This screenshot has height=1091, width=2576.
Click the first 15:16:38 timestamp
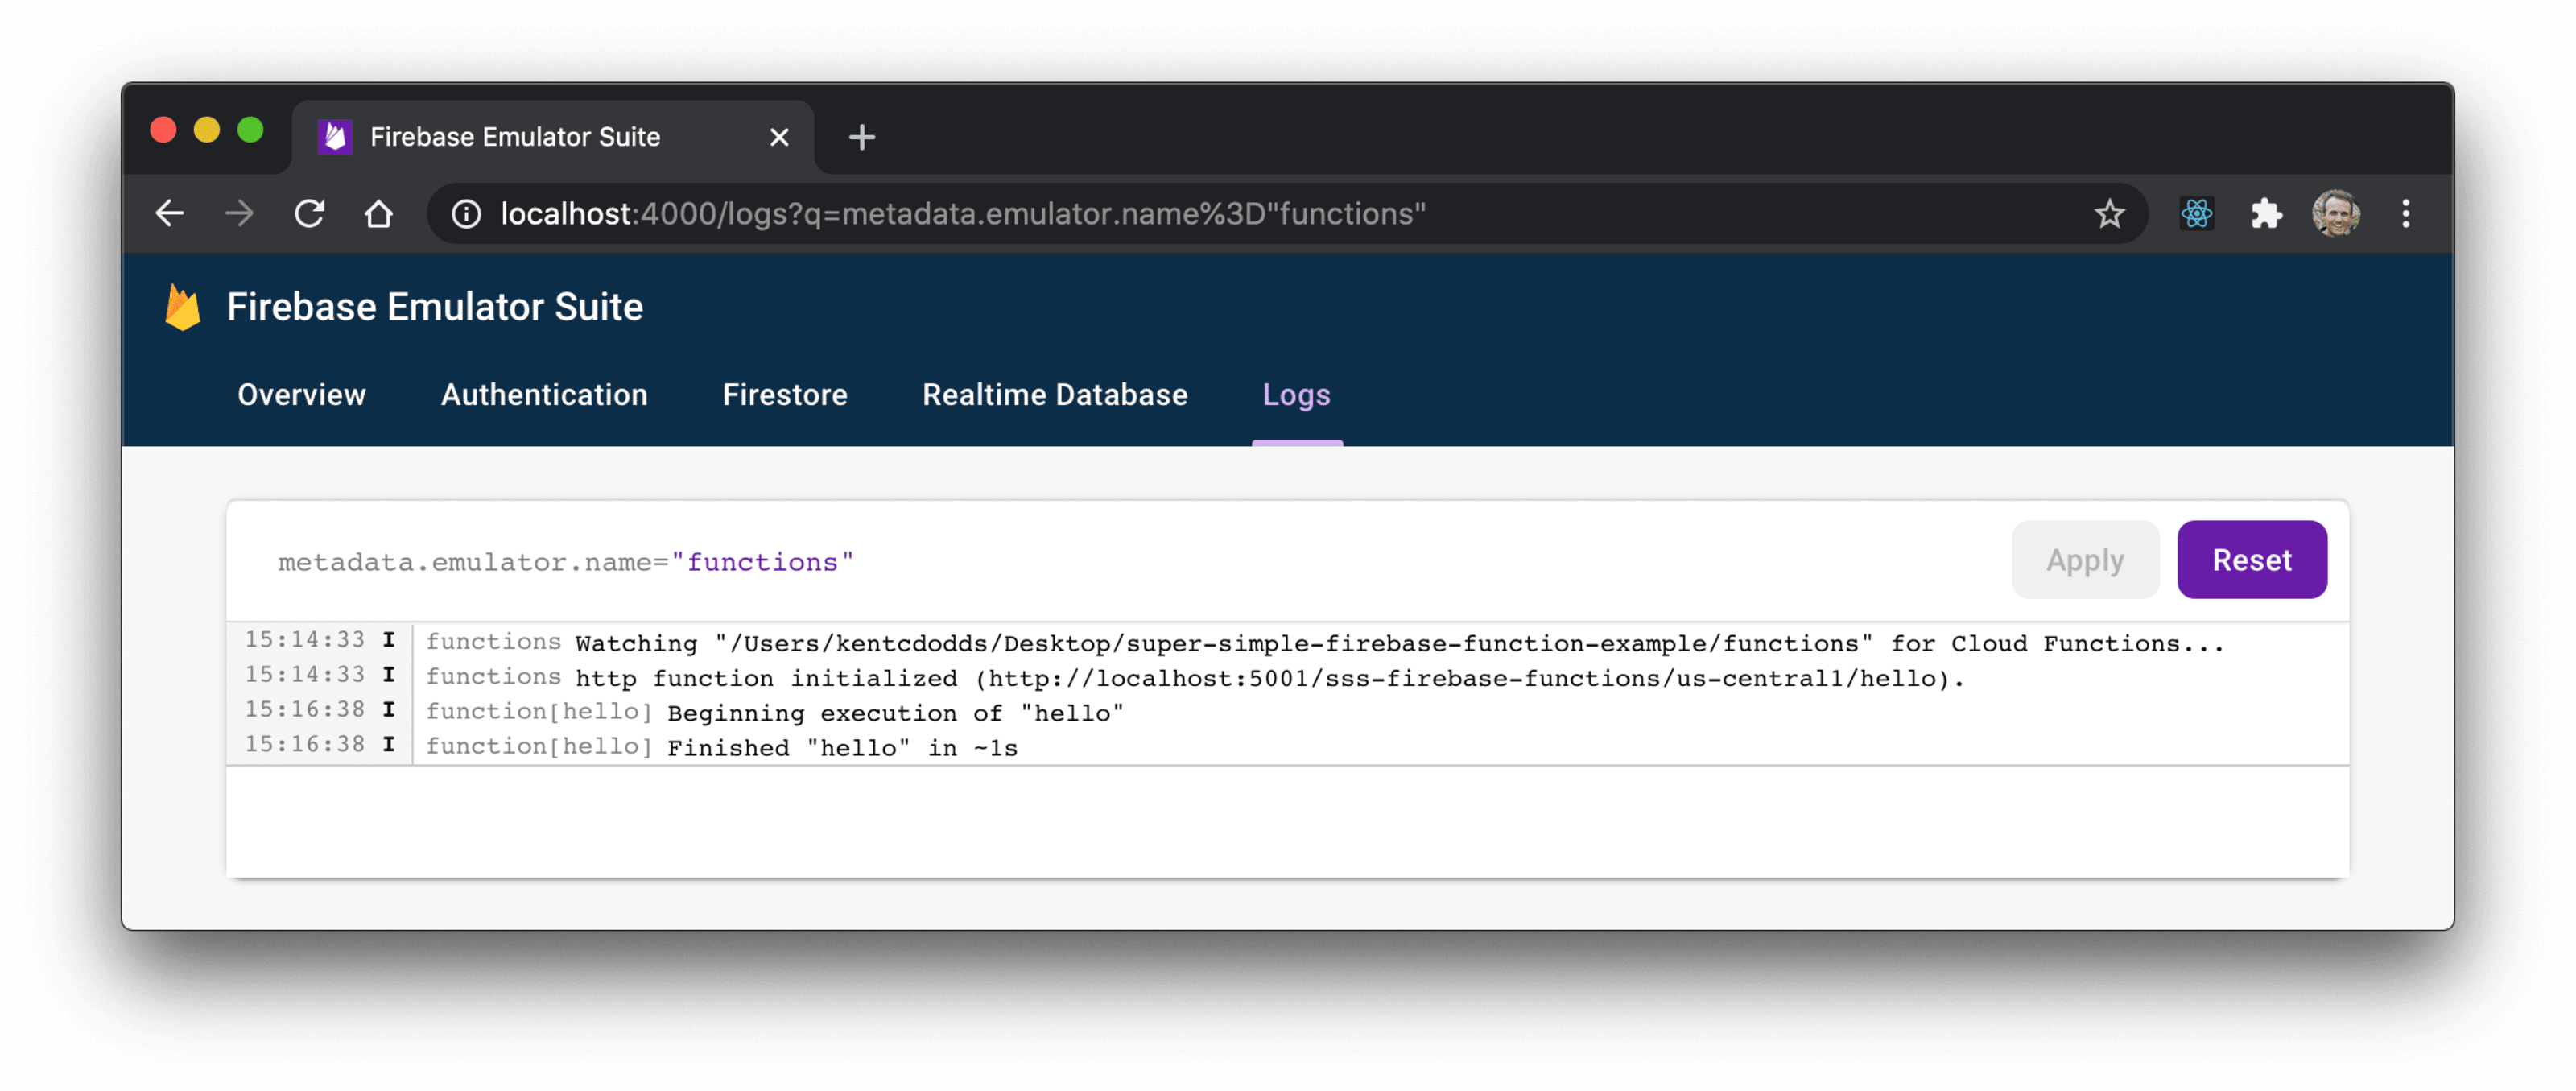305,710
